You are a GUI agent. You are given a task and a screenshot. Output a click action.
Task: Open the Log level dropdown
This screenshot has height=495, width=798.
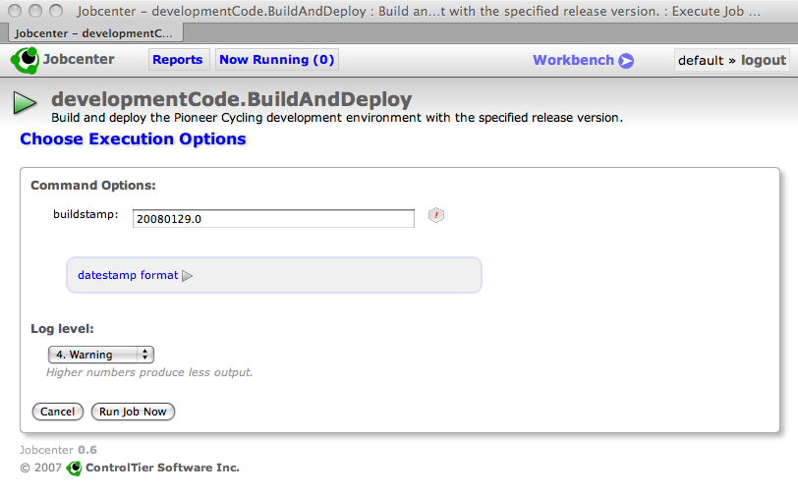(x=101, y=355)
